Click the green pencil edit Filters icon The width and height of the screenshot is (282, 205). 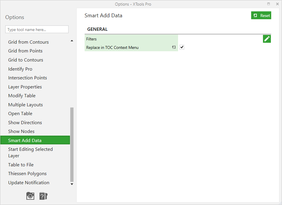(267, 39)
